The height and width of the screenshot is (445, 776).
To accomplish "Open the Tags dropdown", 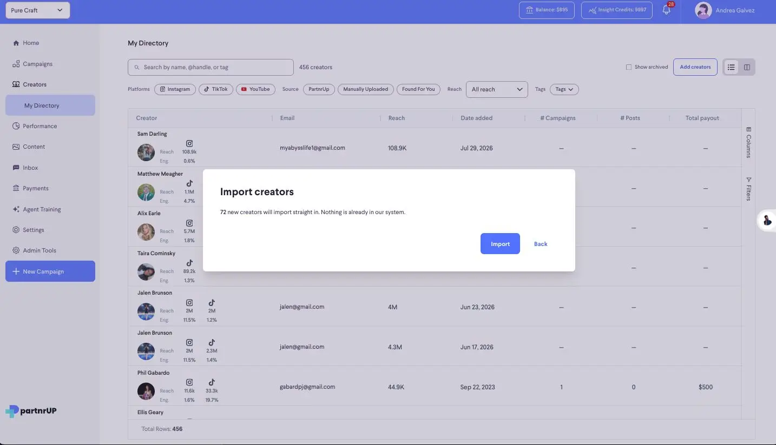I will pyautogui.click(x=564, y=89).
